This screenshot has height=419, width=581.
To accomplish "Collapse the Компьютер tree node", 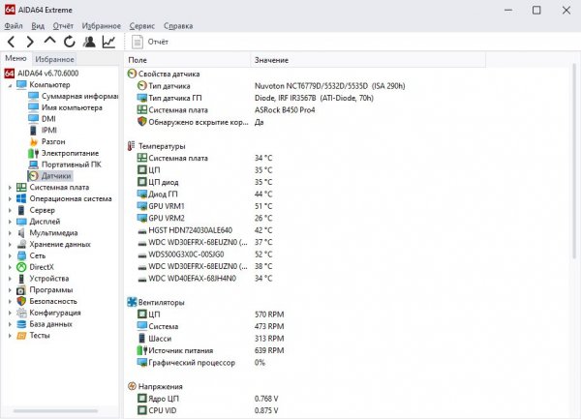I will [10, 85].
